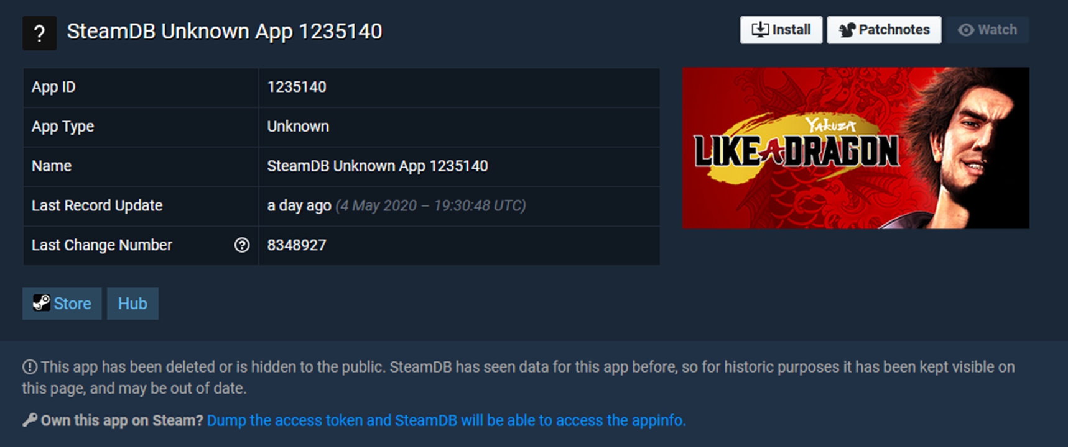Click the Name row value
The width and height of the screenshot is (1068, 447).
pyautogui.click(x=378, y=166)
